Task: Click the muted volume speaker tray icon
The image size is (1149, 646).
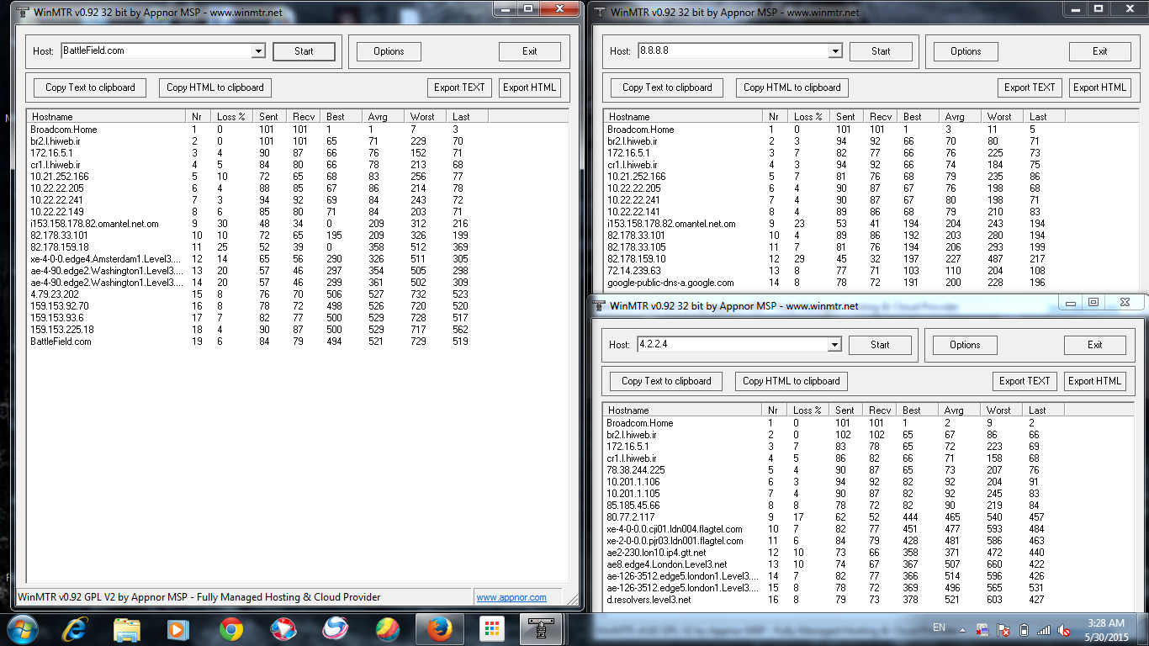Action: (x=1064, y=629)
